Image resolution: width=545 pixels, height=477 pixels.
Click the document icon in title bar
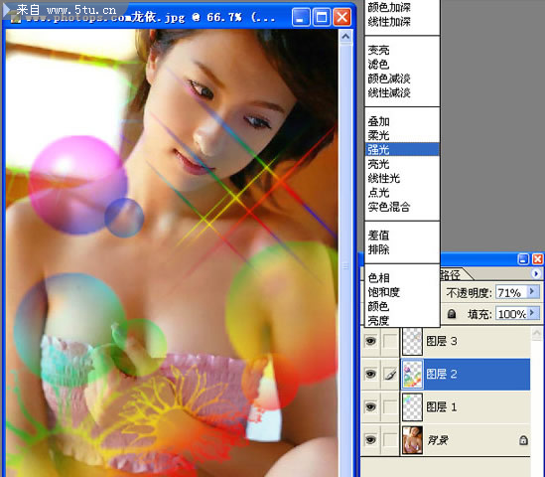point(15,18)
